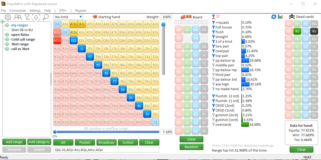
Task: Click the Starting hand cards icon
Action: [95, 17]
